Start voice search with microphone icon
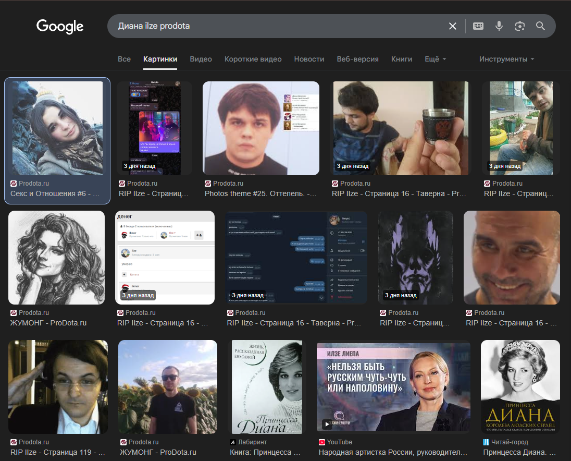This screenshot has width=571, height=461. pos(499,26)
